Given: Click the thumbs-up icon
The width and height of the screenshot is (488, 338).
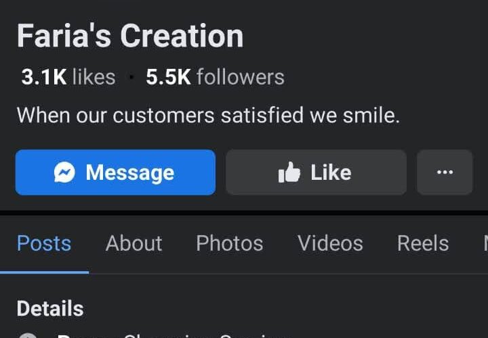Looking at the screenshot, I should coord(289,172).
